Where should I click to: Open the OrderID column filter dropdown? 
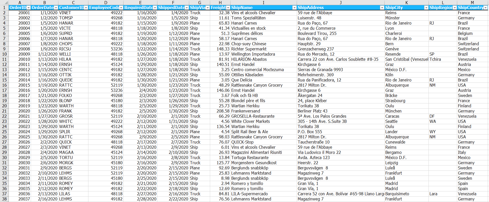coord(28,8)
